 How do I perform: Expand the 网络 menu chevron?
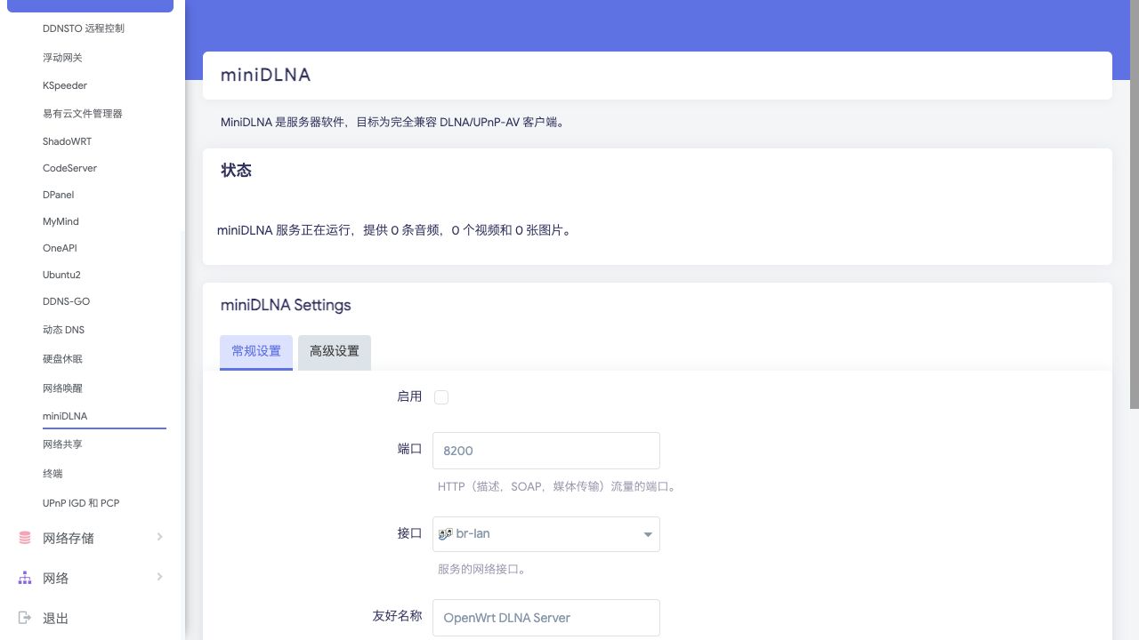pos(159,577)
